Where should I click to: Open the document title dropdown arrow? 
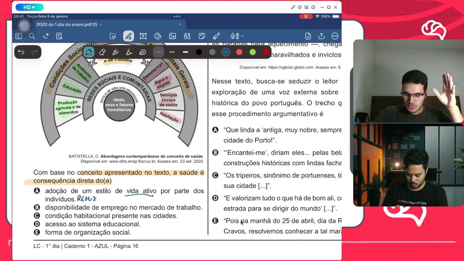(100, 25)
